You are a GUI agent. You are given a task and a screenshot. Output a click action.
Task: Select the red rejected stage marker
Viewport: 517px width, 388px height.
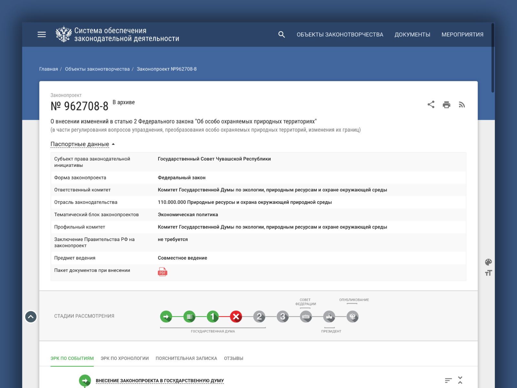pos(236,317)
